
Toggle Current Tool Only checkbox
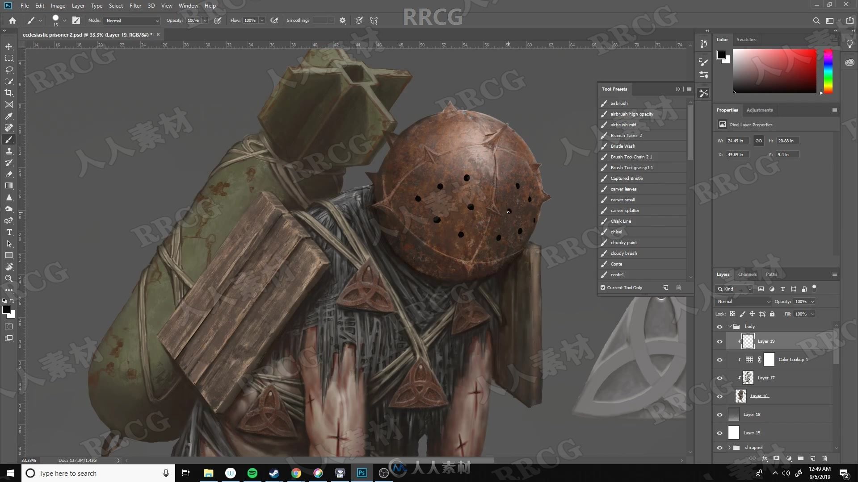[x=603, y=287]
